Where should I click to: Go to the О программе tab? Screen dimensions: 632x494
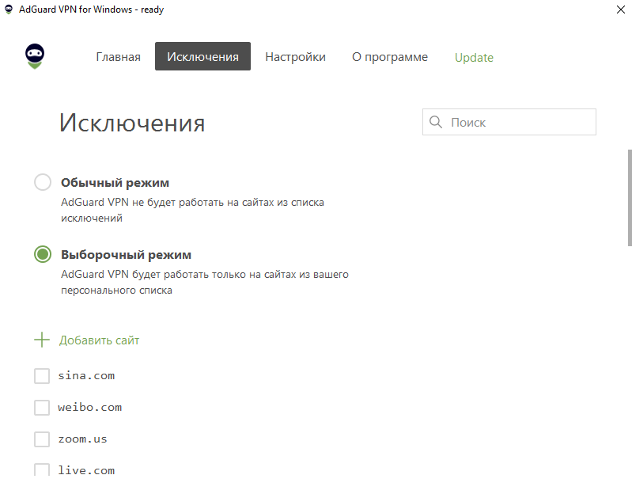tap(390, 57)
